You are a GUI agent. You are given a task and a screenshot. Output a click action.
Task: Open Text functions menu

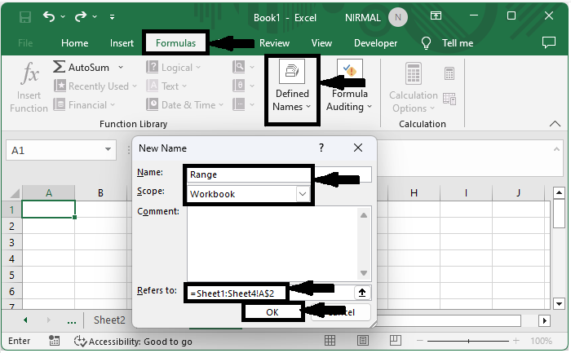pos(166,86)
